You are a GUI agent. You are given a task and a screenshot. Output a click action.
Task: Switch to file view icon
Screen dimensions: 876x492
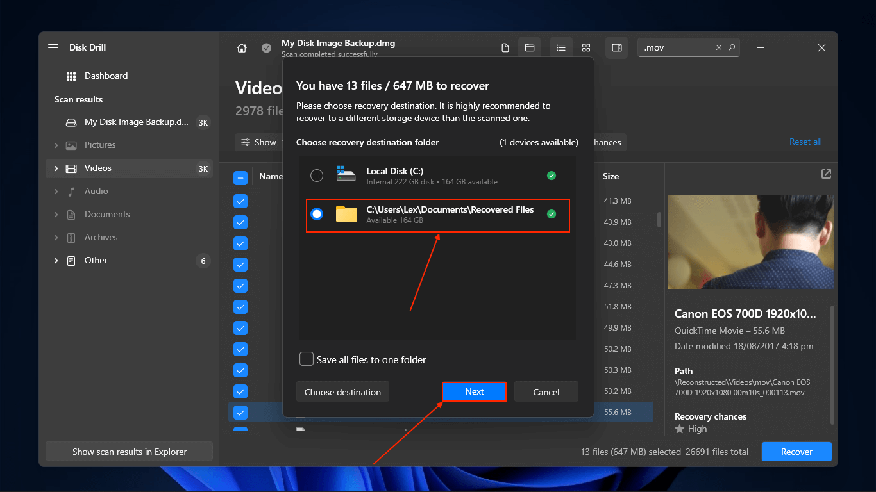505,48
